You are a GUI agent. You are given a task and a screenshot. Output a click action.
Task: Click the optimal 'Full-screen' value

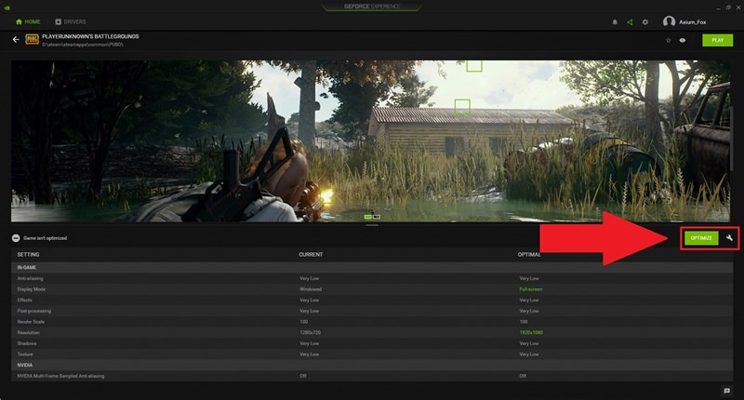530,289
